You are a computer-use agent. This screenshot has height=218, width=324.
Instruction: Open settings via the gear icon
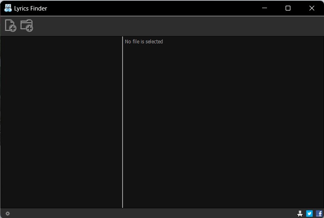pyautogui.click(x=8, y=214)
